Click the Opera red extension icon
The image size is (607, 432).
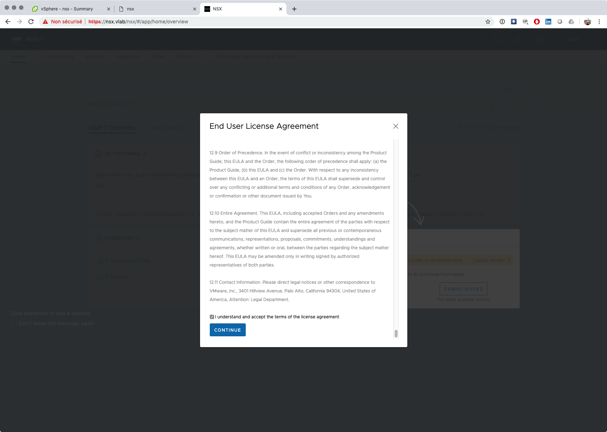point(536,22)
